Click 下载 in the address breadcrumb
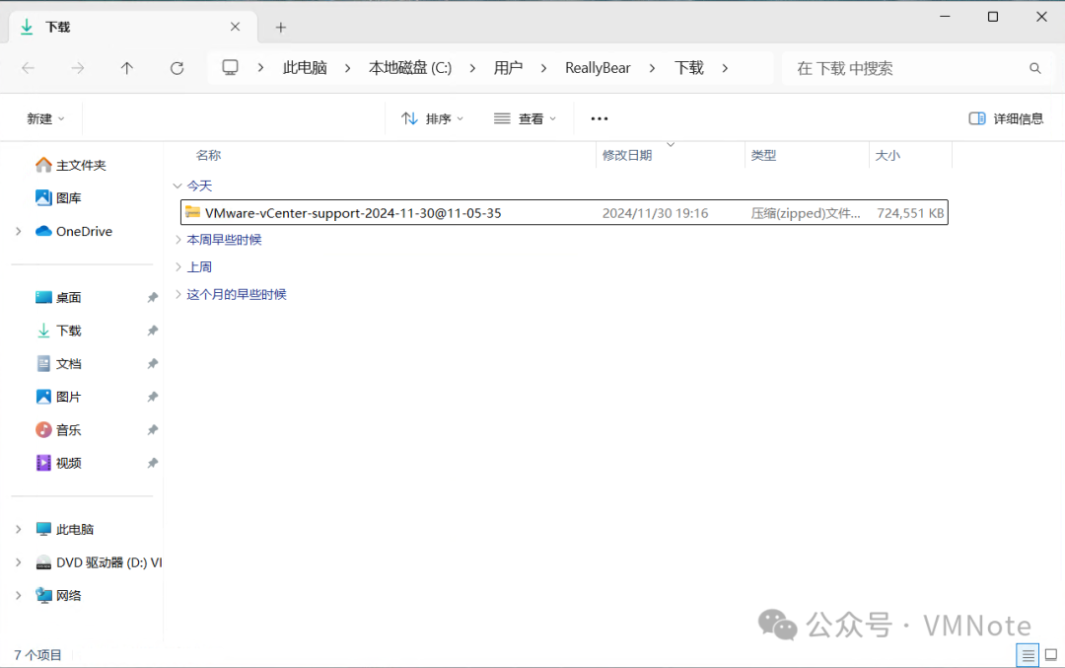Screen dimensions: 1065x668 [x=688, y=68]
